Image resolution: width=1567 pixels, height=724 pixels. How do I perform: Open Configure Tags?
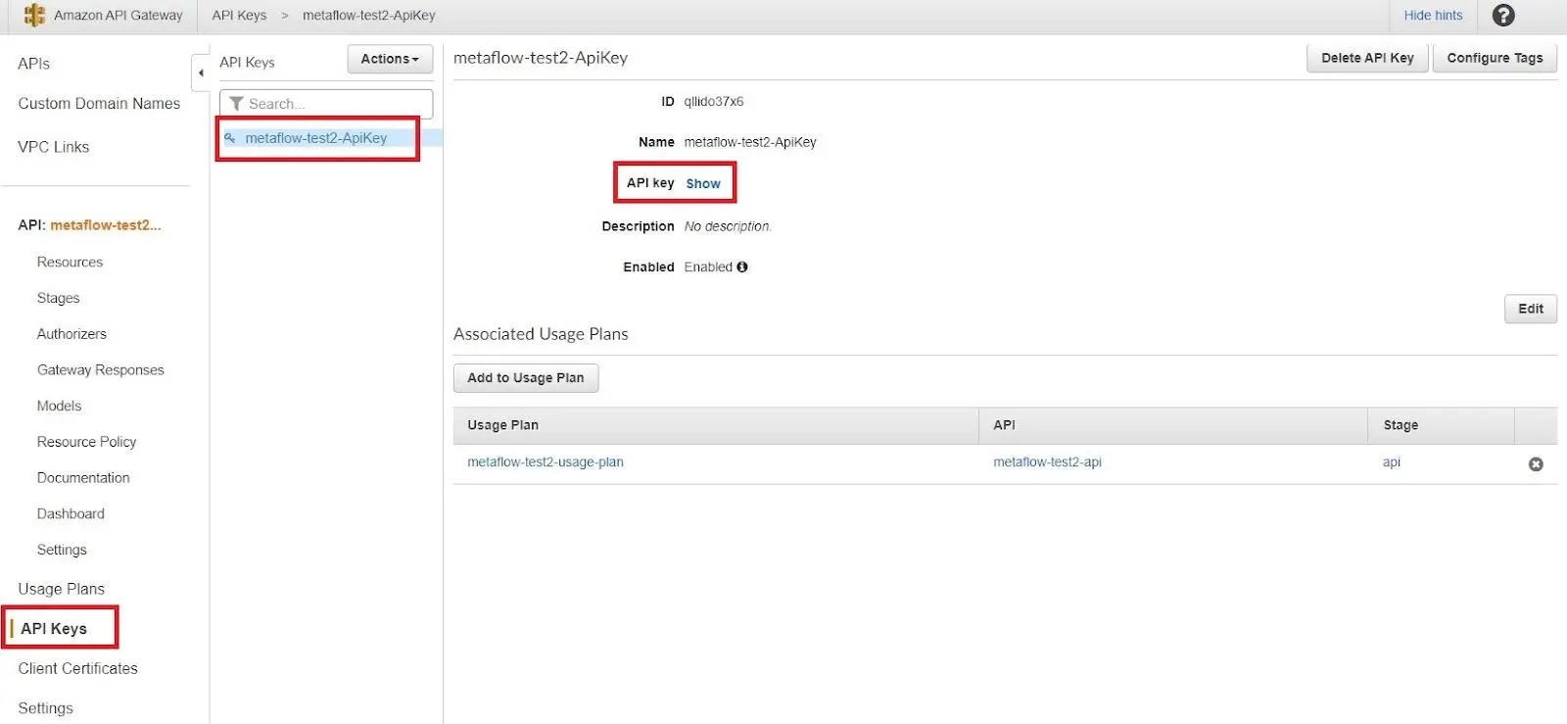(x=1495, y=58)
